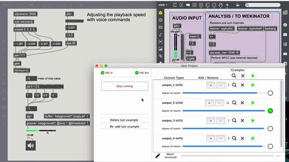Viewport: 289px width, 162px height.
Task: Click match indicator circle for output_3 (v53)
Action: [x=270, y=129]
